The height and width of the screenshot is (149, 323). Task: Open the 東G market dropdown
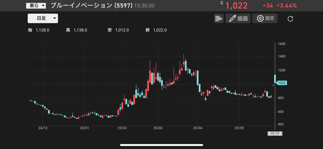click(36, 6)
